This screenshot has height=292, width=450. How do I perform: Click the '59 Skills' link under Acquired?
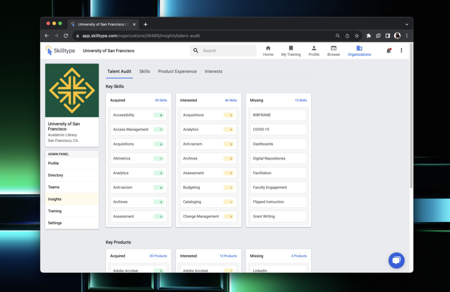click(x=160, y=100)
